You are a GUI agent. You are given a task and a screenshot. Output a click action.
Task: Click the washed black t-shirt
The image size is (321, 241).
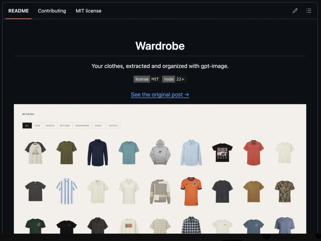pos(222,191)
